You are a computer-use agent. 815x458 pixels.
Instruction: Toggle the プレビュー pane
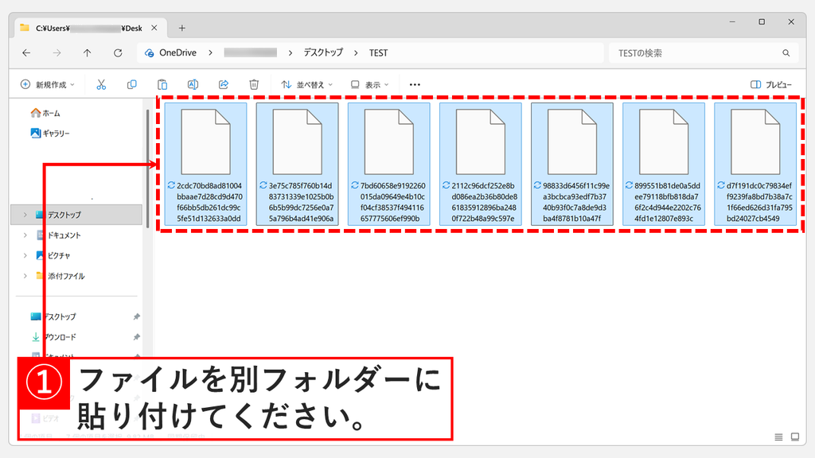[x=771, y=84]
